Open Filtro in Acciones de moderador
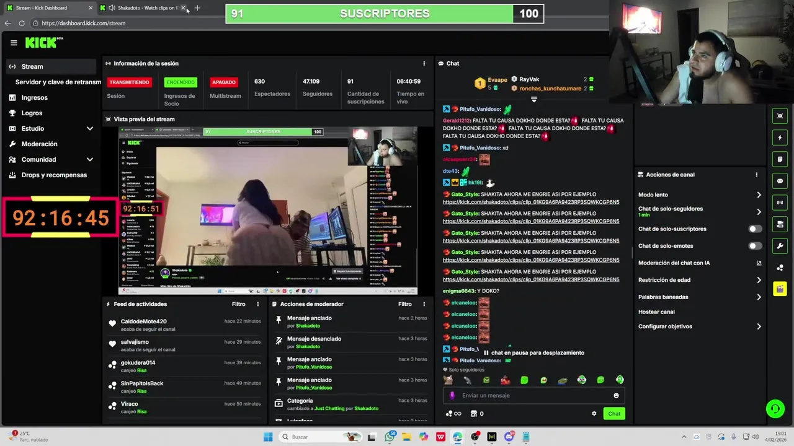The width and height of the screenshot is (794, 446). point(405,304)
